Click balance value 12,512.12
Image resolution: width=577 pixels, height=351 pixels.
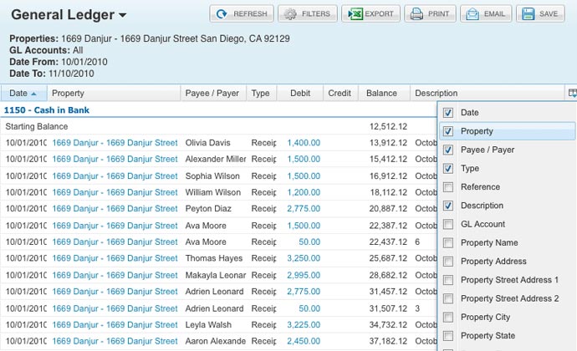(x=388, y=126)
